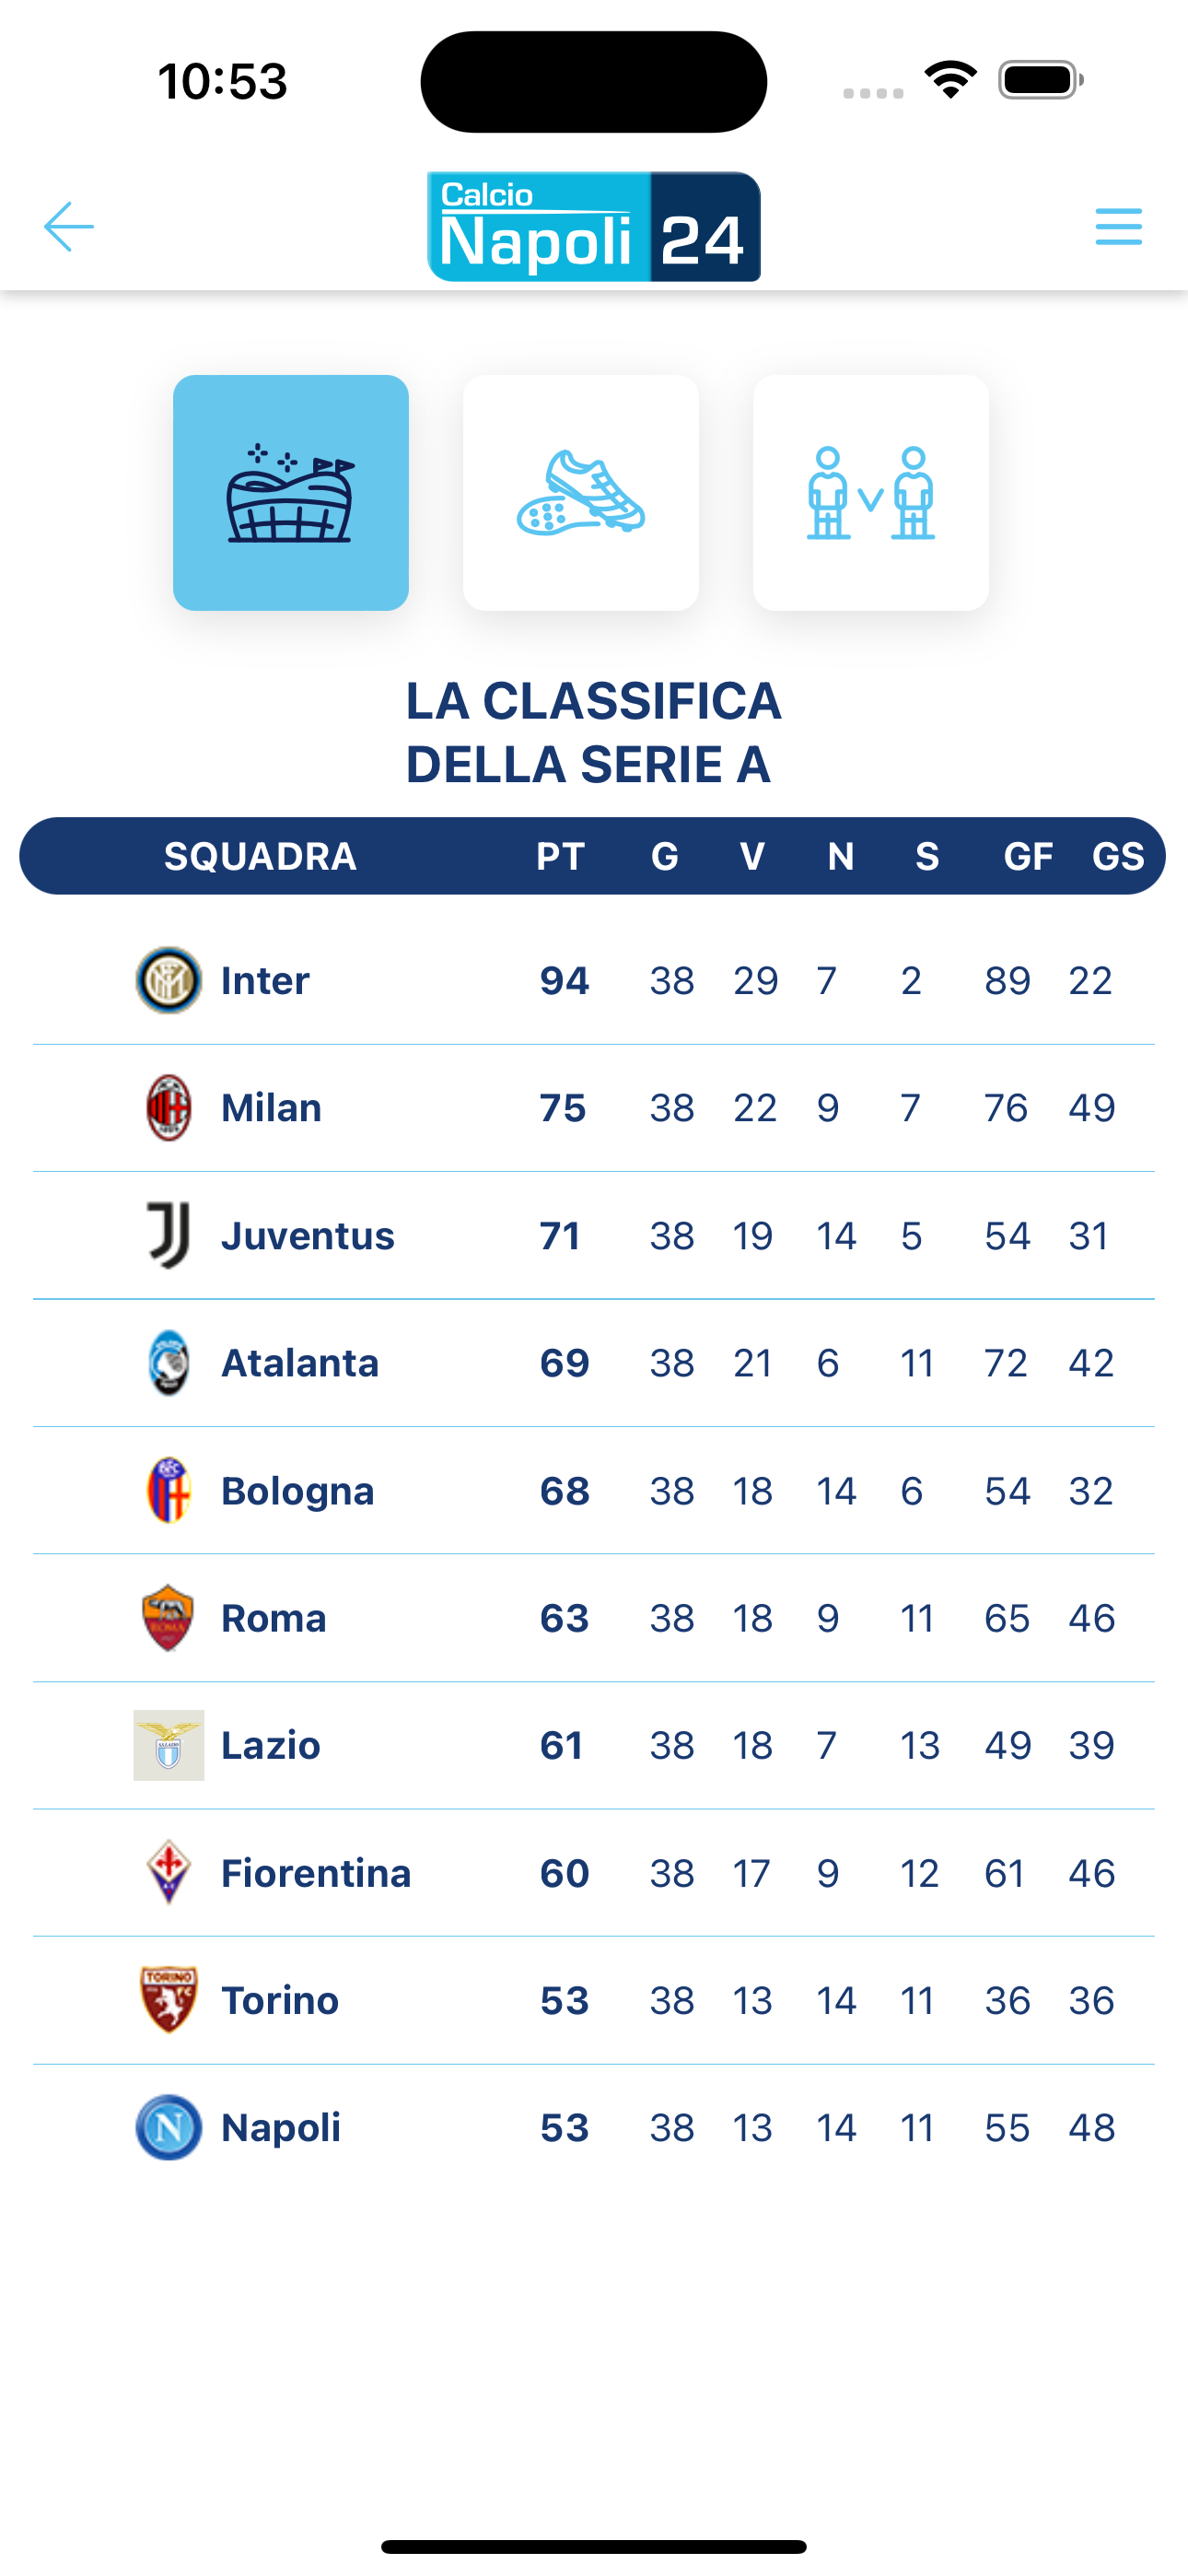1188x2576 pixels.
Task: Tap the Calcio Napoli 24 logo
Action: pyautogui.click(x=594, y=227)
